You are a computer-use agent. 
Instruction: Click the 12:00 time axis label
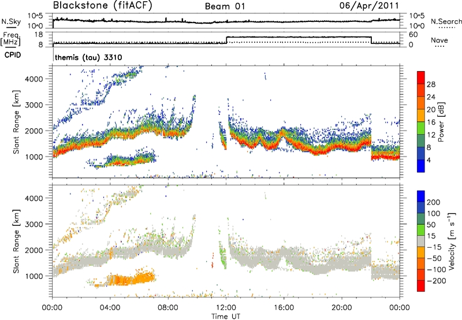coord(226,308)
